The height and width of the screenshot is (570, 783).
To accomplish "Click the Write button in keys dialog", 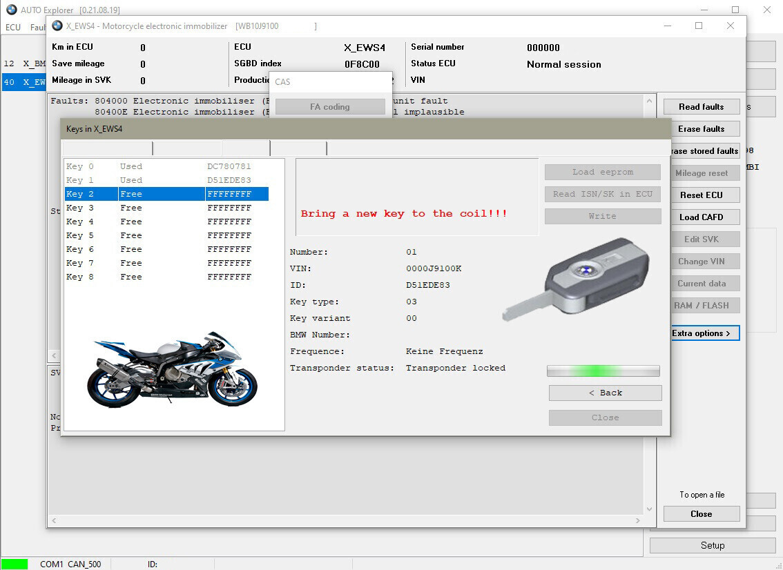I will click(x=603, y=216).
